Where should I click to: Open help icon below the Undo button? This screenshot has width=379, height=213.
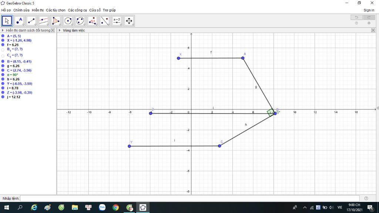(x=356, y=23)
